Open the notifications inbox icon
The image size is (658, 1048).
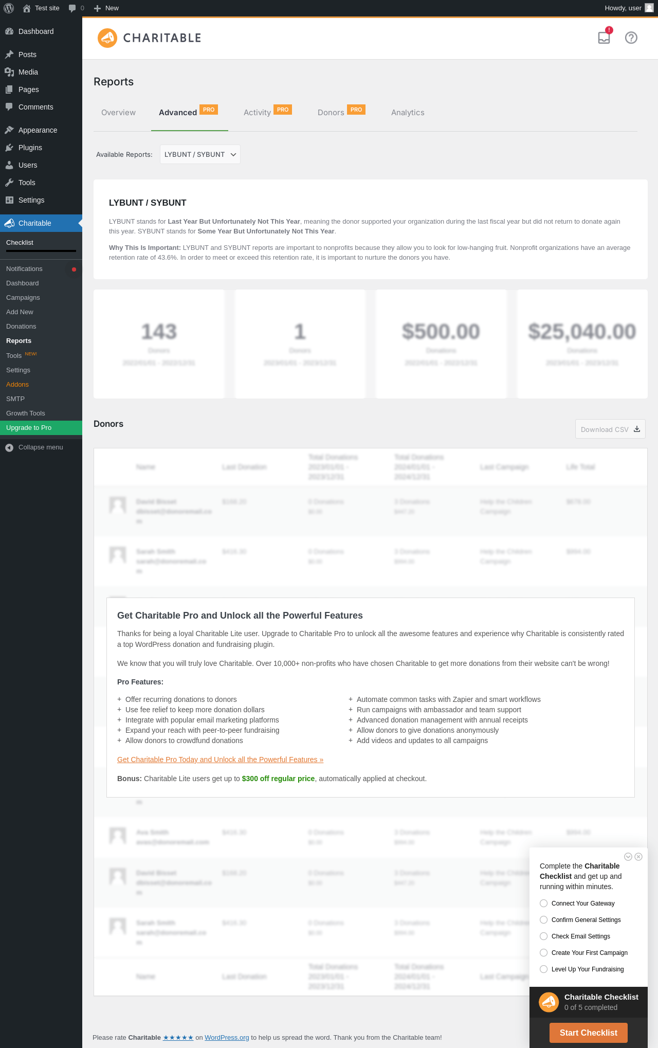(x=604, y=38)
